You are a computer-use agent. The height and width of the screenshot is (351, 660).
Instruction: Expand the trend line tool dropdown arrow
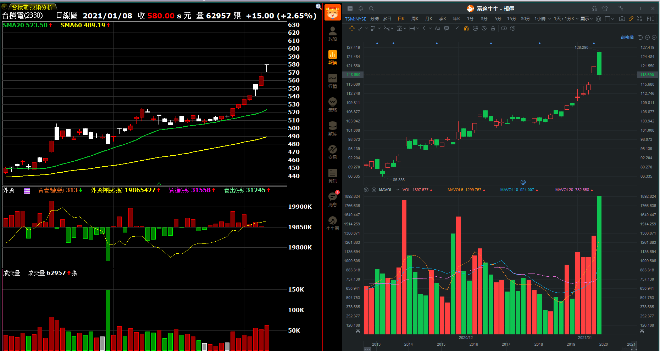tap(367, 28)
